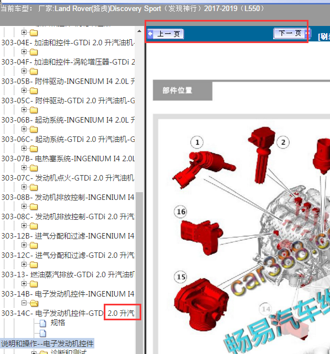This screenshot has height=354, width=330.
Task: Click the red ignition coil part image
Action: [262, 155]
